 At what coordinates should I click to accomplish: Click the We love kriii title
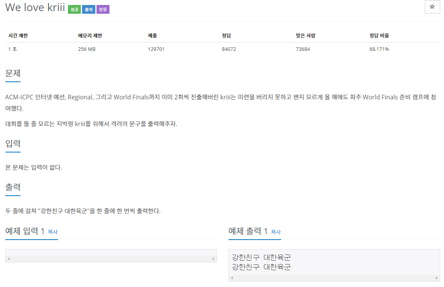[35, 8]
